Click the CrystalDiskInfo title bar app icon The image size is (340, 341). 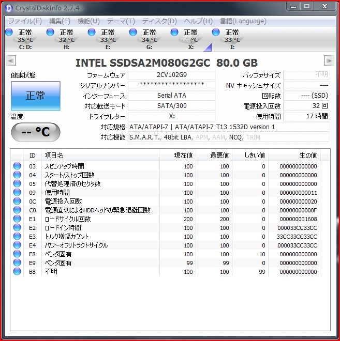pyautogui.click(x=9, y=8)
